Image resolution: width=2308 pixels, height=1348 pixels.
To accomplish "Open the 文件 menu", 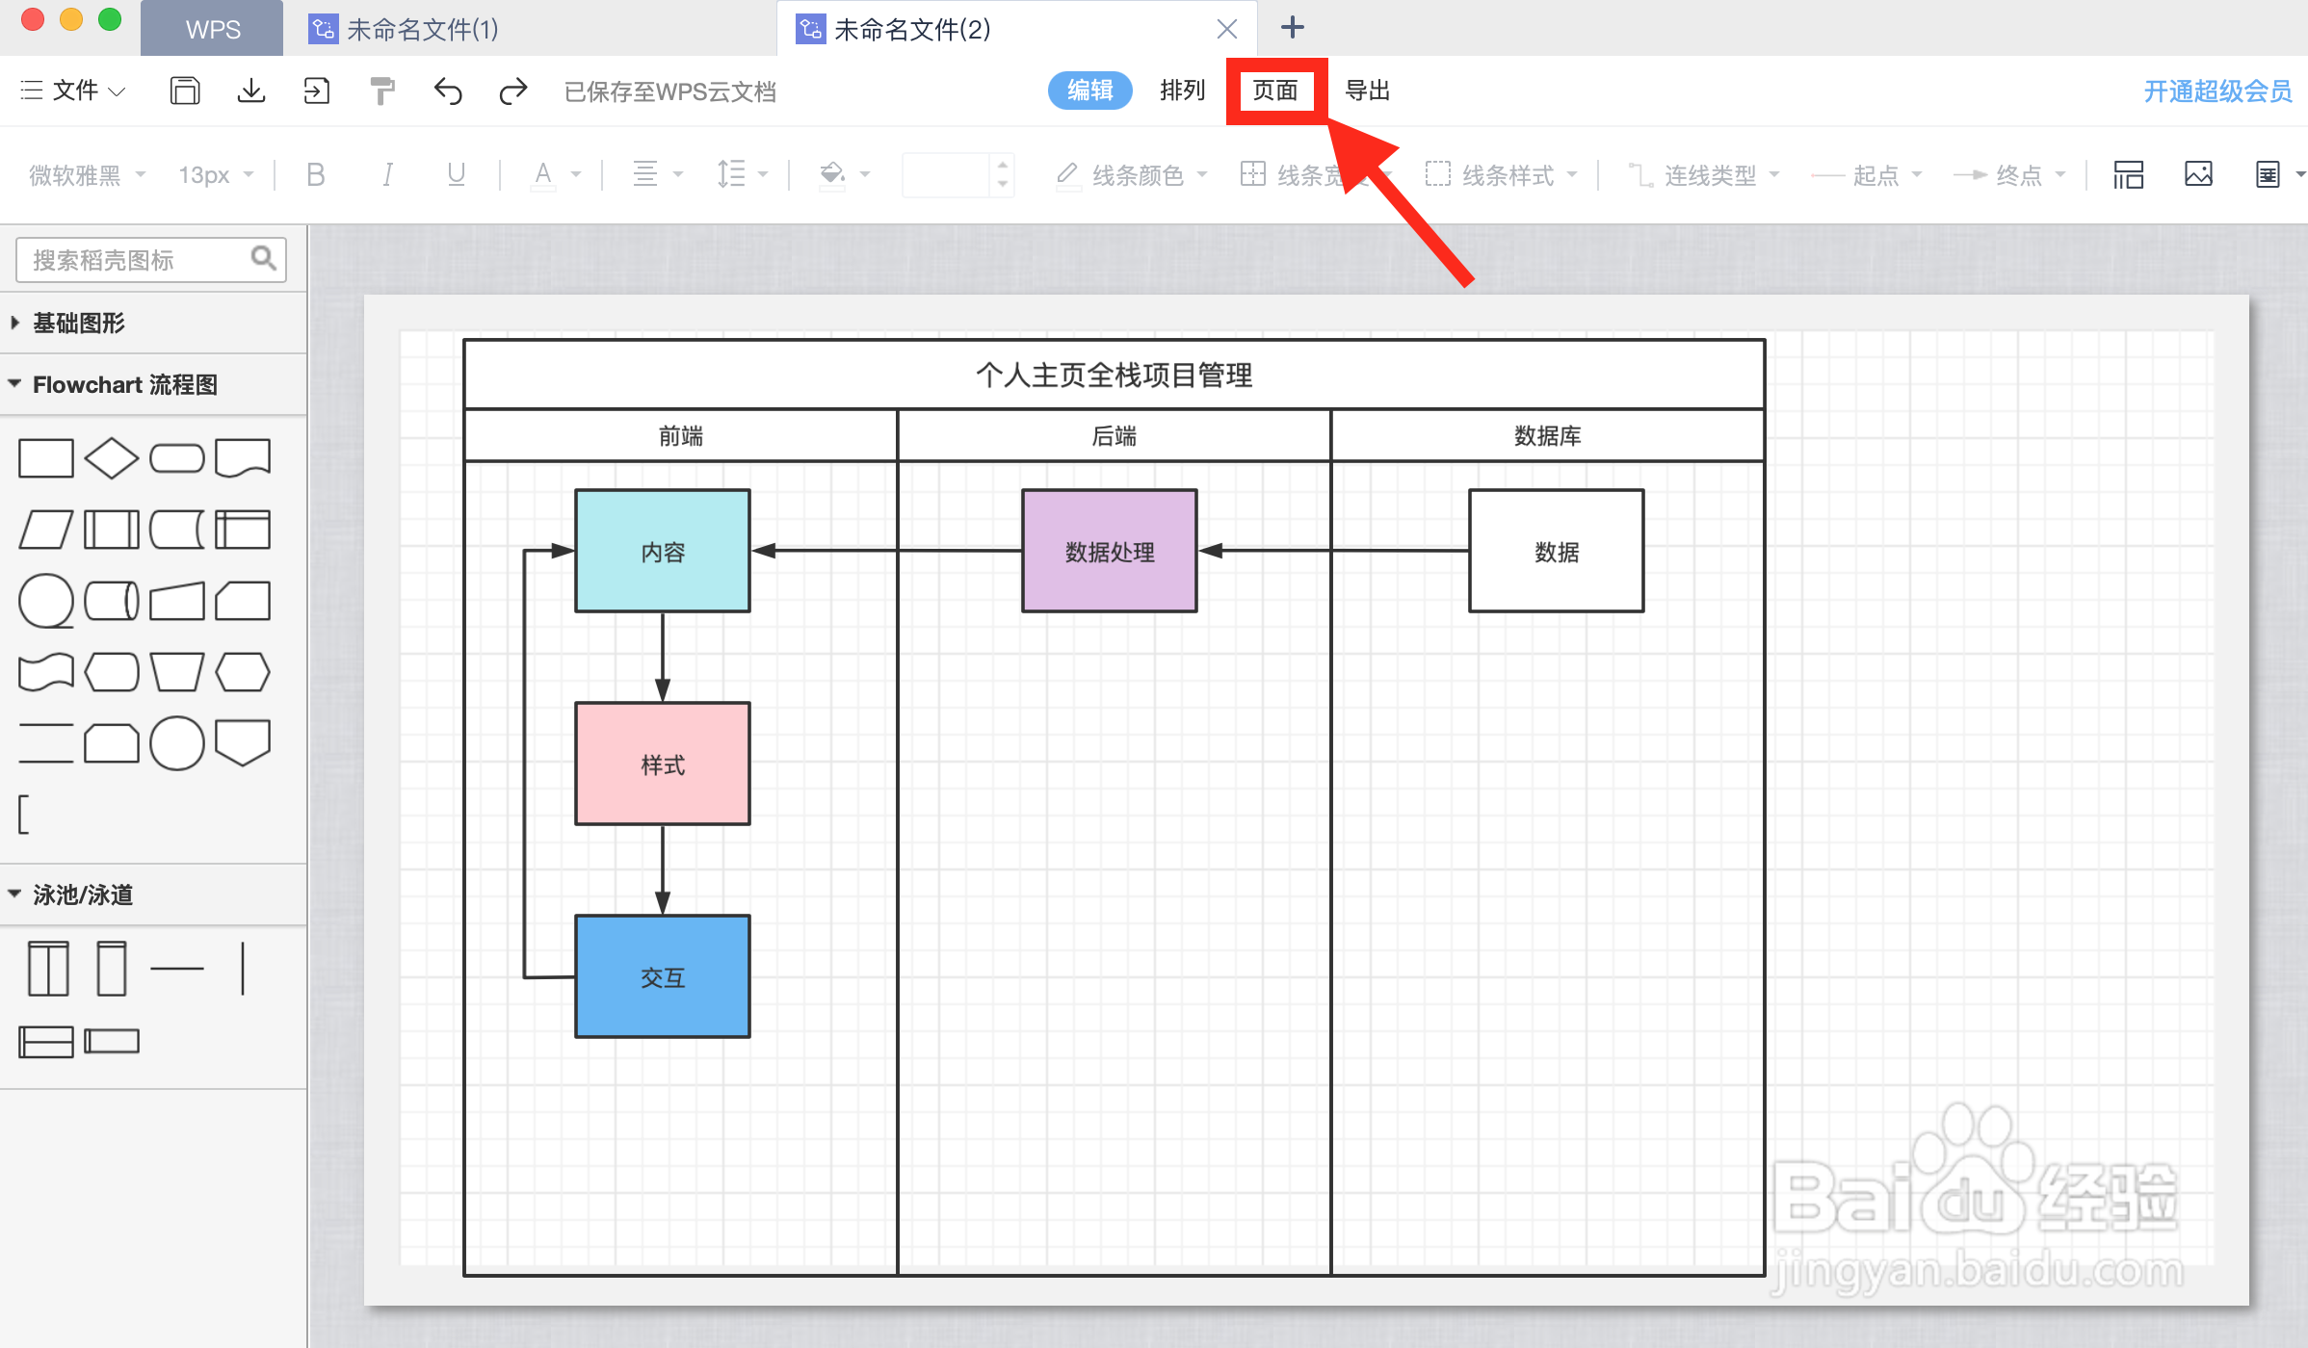I will [73, 91].
